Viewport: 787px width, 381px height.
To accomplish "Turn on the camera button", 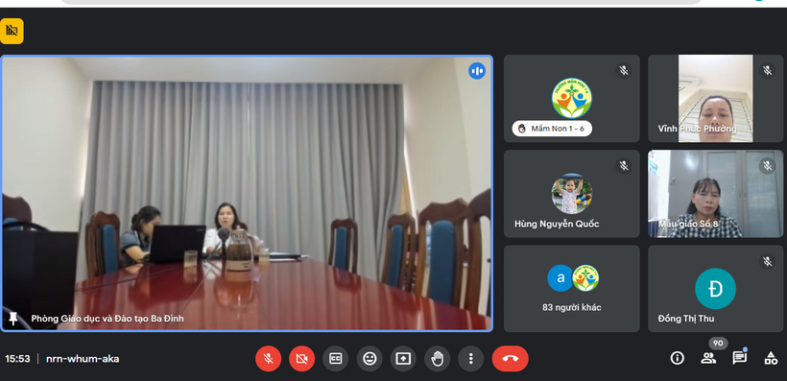I will click(301, 358).
